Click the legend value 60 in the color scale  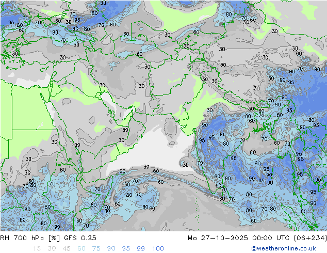[81, 248]
